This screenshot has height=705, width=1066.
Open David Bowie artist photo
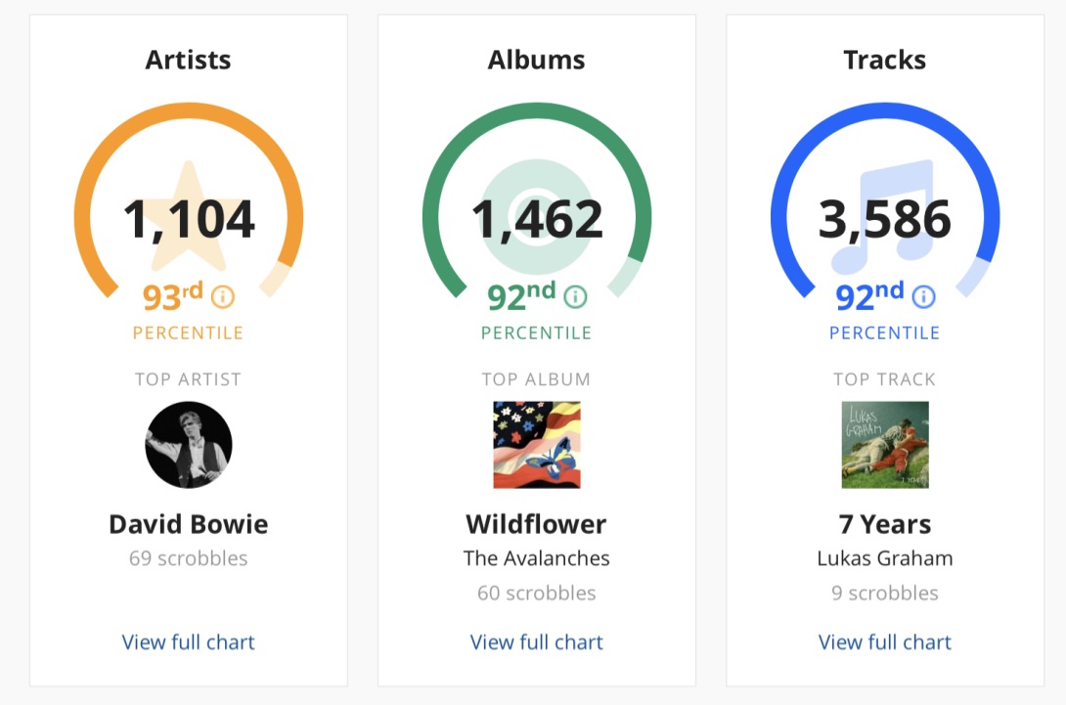(x=189, y=445)
